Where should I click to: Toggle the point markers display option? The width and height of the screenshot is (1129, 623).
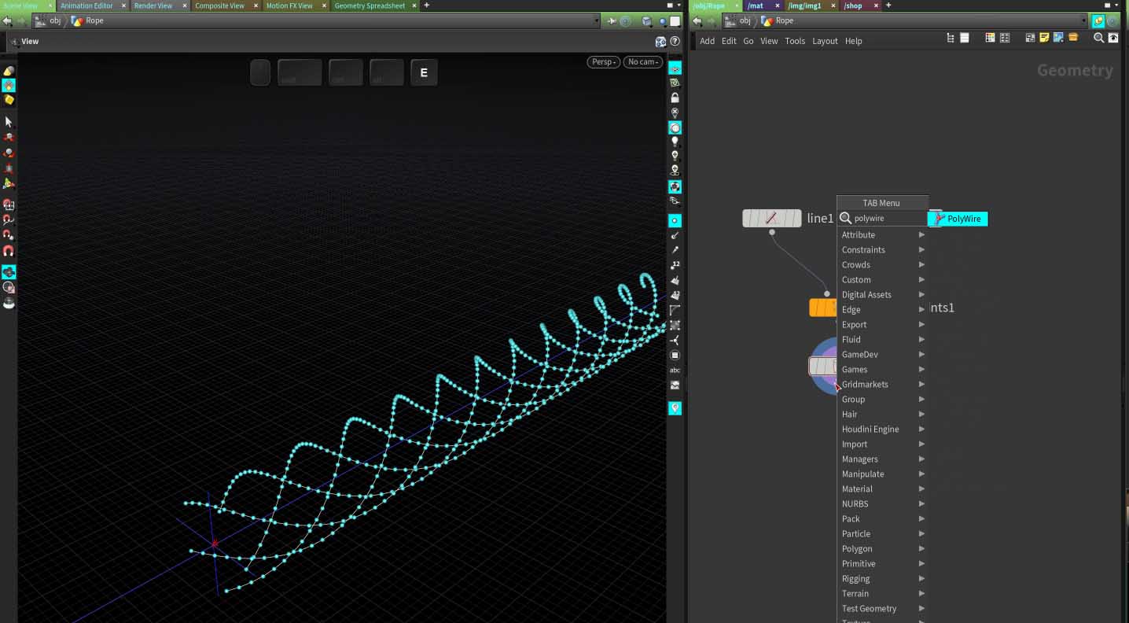675,221
